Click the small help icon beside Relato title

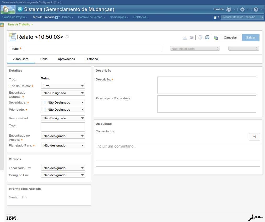click(67, 36)
